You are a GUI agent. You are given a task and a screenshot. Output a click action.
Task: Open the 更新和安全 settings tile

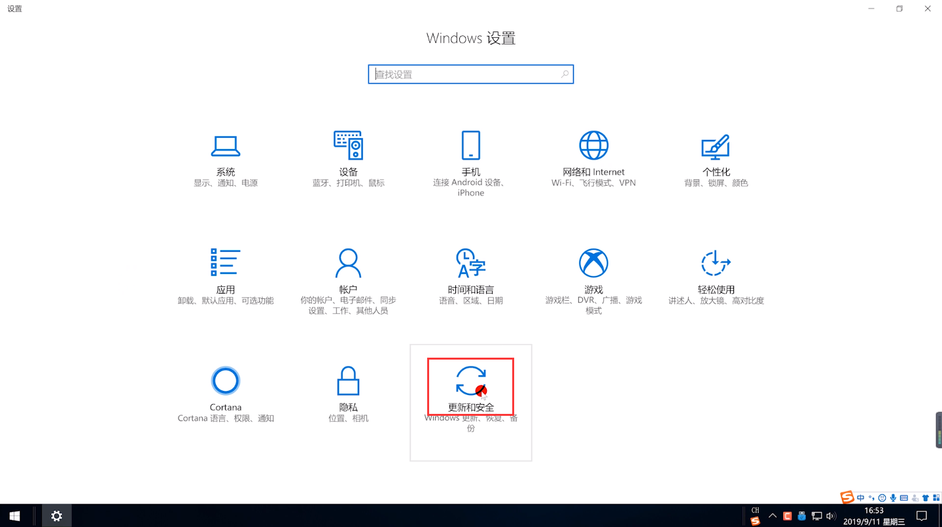471,403
